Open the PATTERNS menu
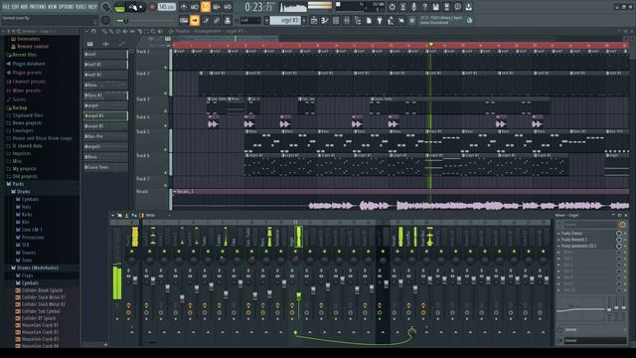 38,7
